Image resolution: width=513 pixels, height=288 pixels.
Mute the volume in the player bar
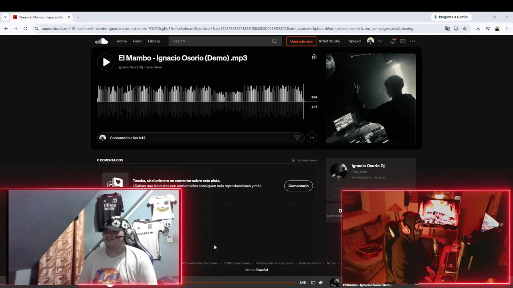[x=321, y=283]
